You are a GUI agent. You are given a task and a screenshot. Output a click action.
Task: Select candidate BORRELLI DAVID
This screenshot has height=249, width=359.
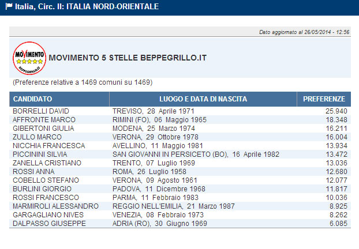click(x=41, y=111)
